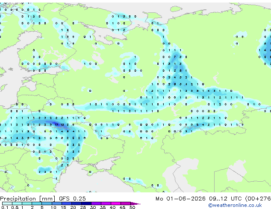Click the 30–35 mm purple legend box

tap(96, 203)
